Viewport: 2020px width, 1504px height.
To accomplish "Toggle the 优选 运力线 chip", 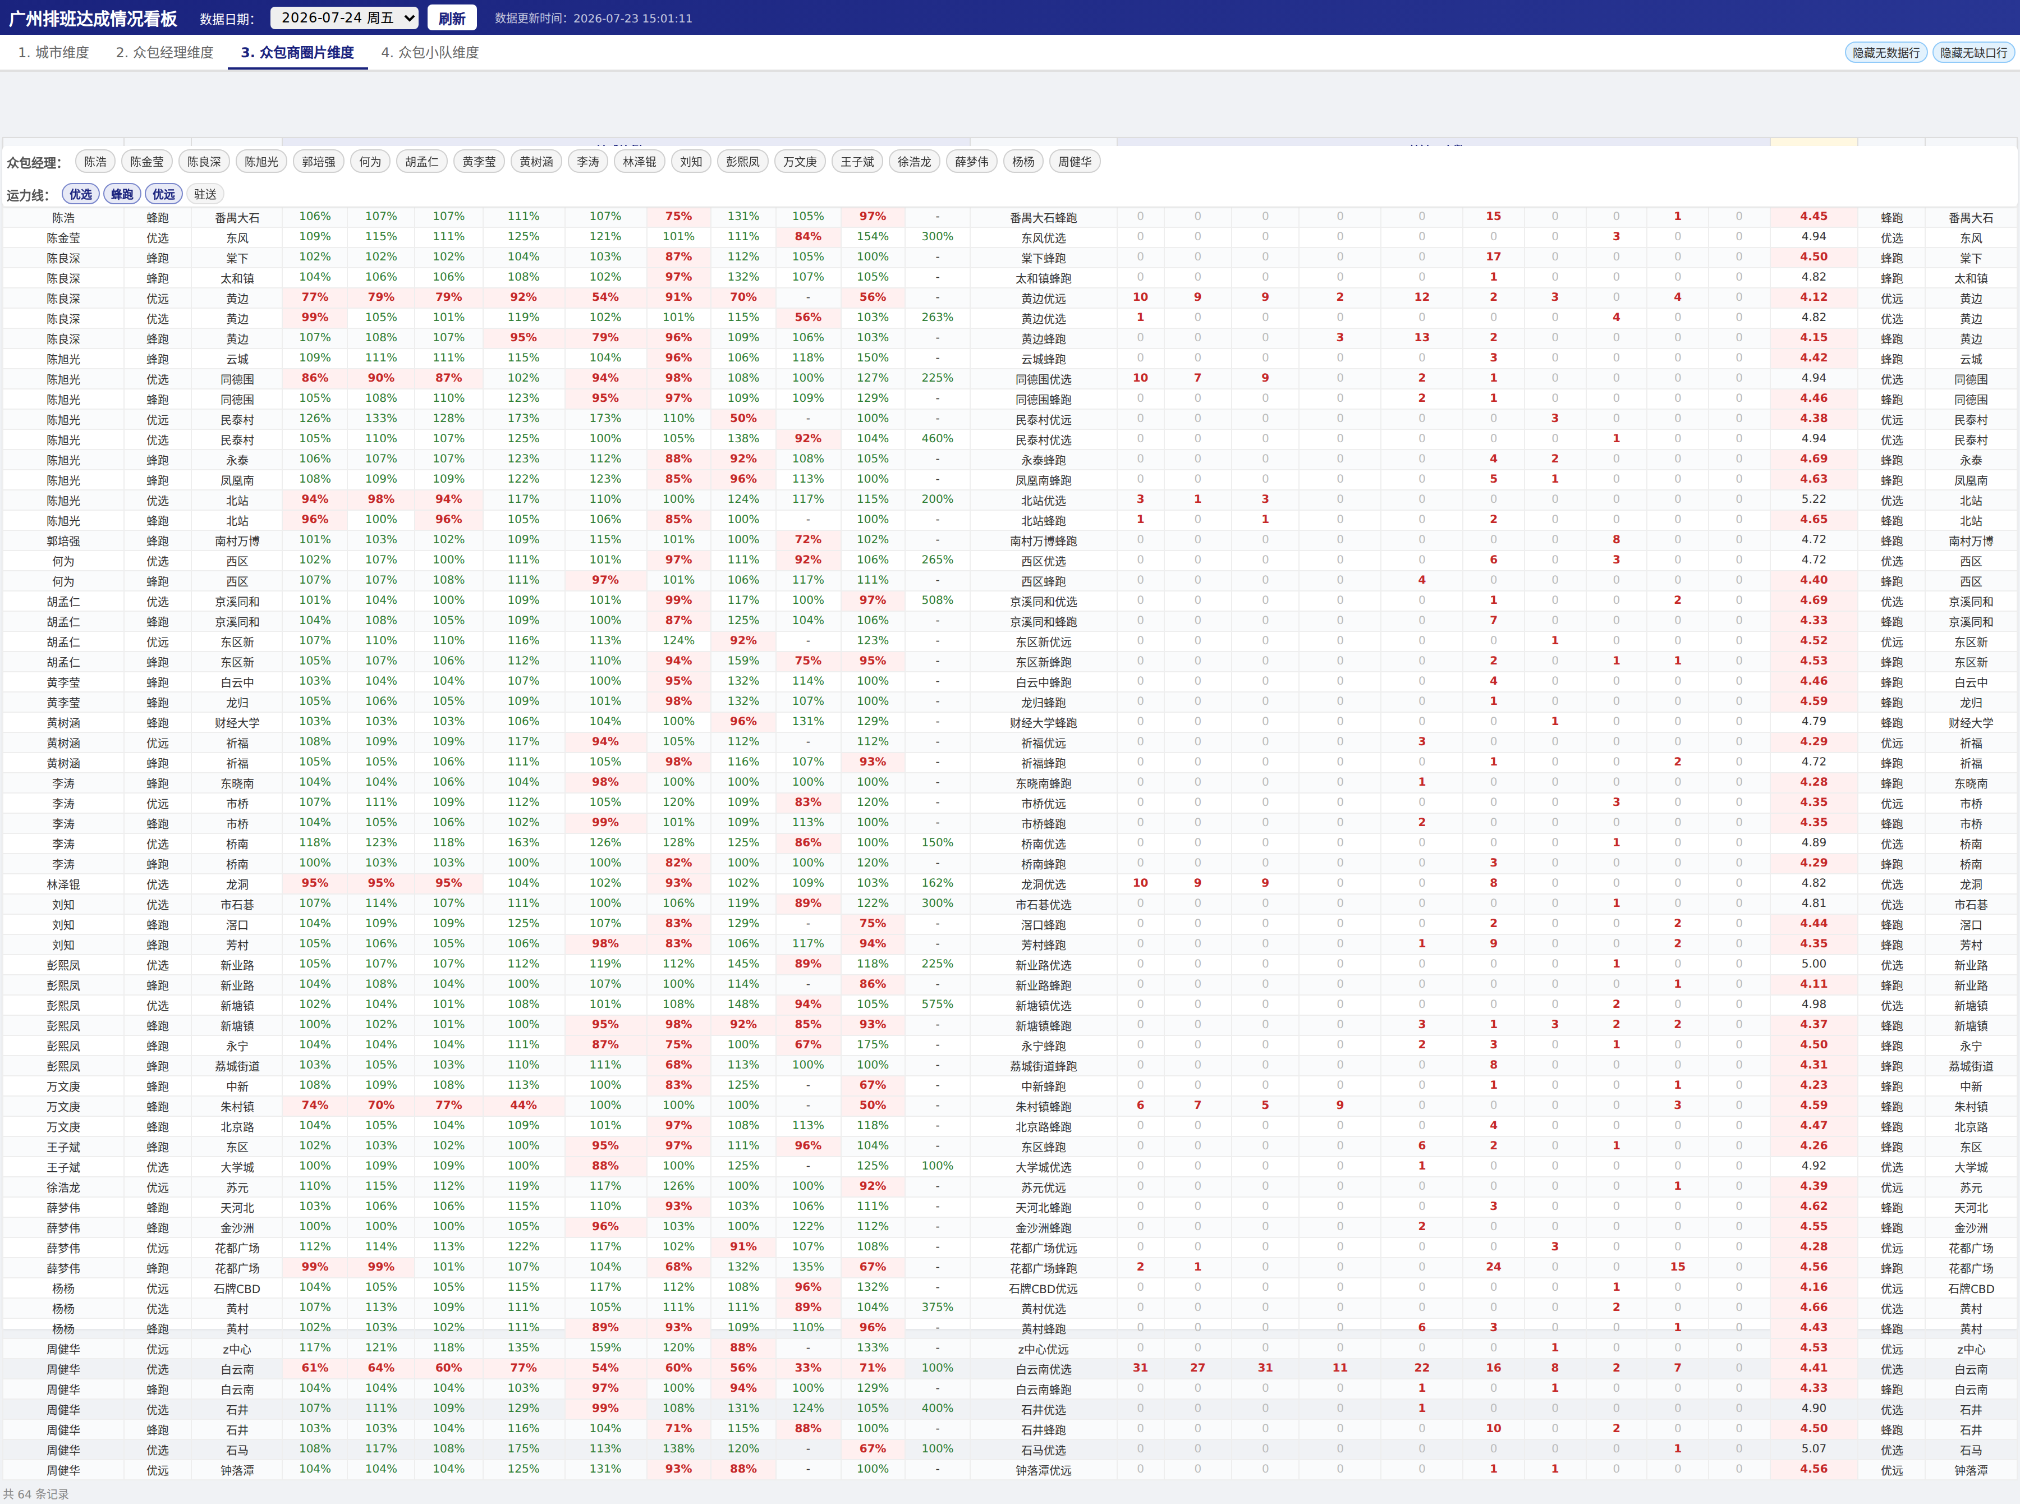I will point(81,194).
